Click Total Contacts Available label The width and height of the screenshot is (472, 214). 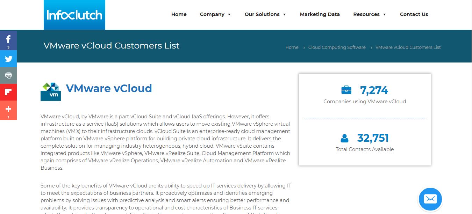(365, 149)
